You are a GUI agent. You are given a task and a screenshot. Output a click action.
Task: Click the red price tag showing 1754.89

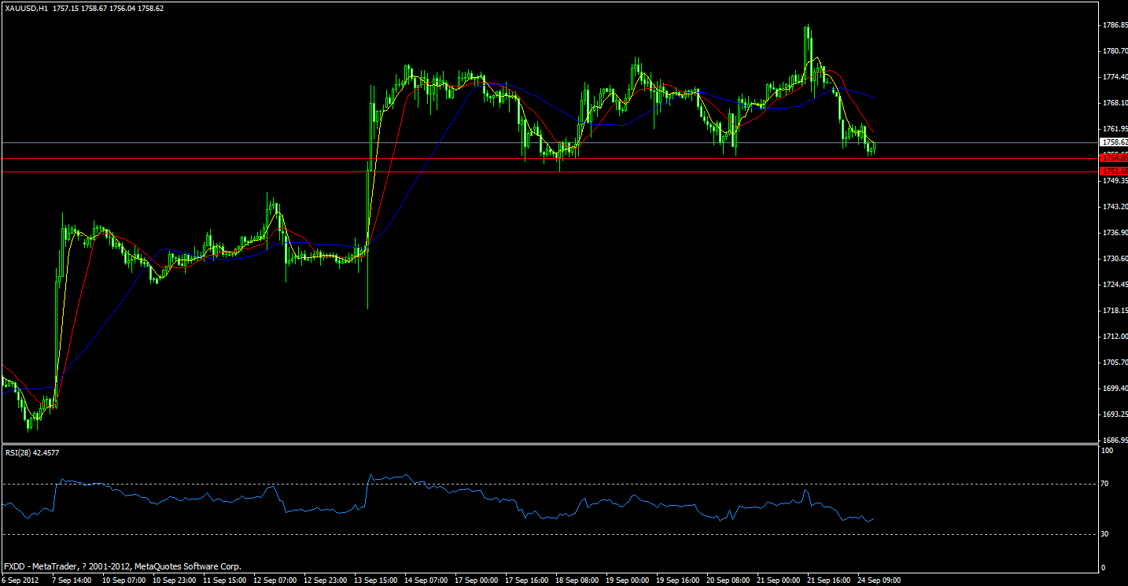click(1112, 158)
